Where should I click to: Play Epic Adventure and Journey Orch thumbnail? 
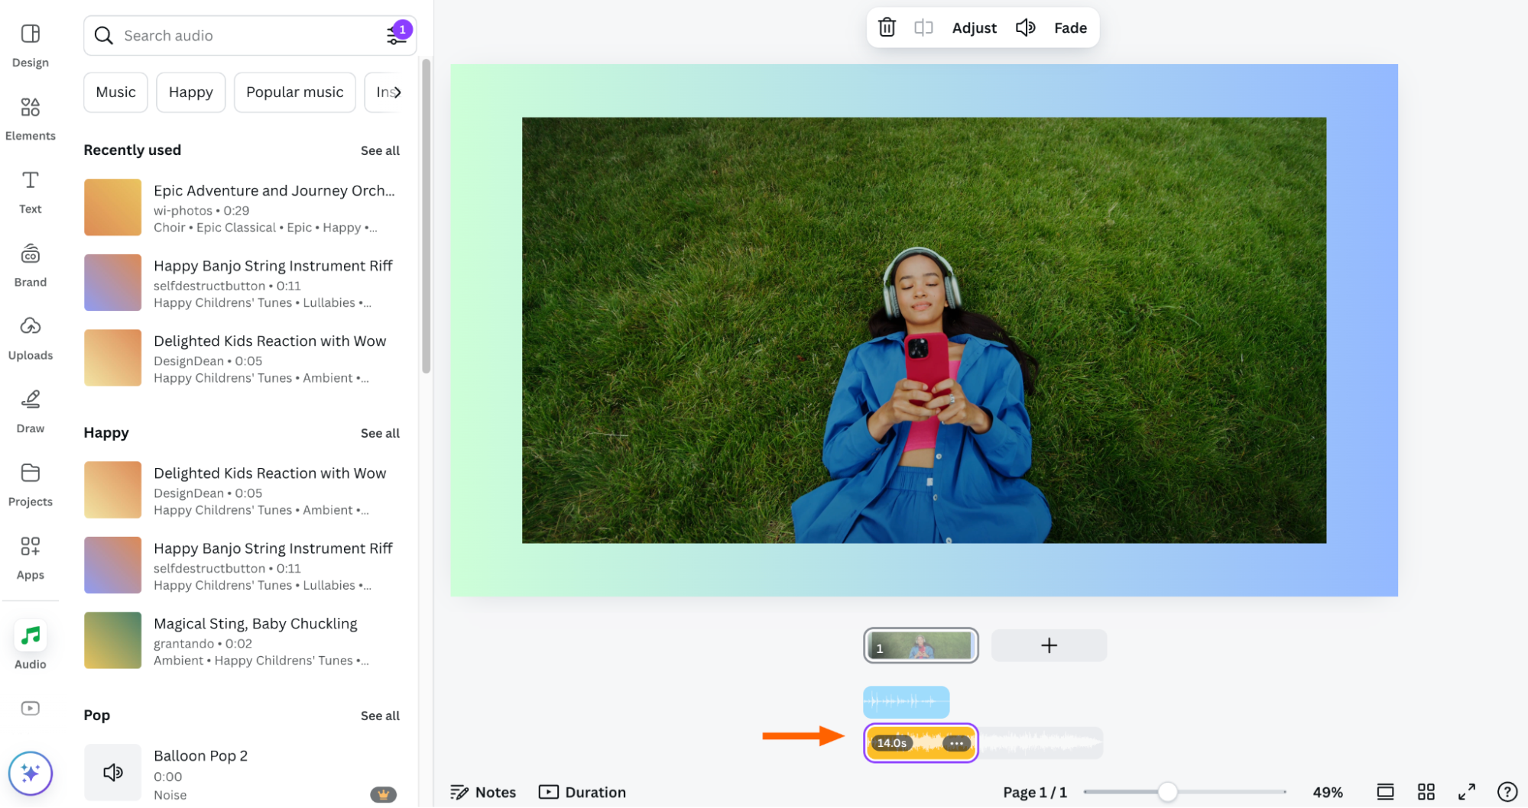tap(112, 207)
